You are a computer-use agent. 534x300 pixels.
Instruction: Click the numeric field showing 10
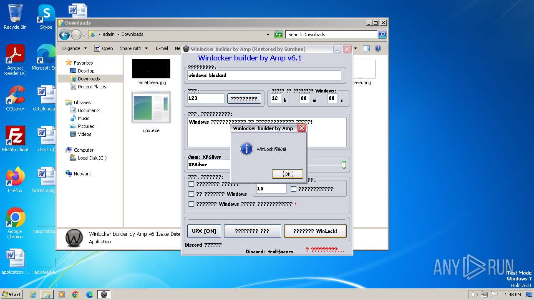(271, 189)
